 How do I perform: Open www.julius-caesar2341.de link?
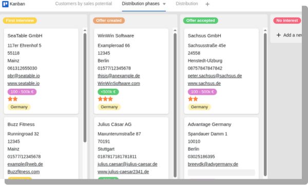(123, 172)
